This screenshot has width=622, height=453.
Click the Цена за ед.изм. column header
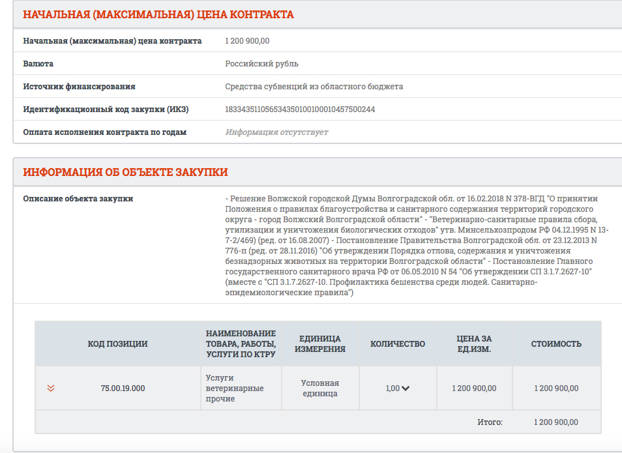(x=474, y=344)
